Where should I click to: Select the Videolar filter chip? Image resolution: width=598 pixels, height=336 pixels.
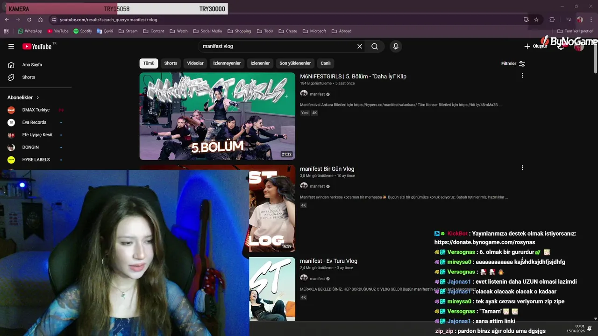(x=195, y=63)
